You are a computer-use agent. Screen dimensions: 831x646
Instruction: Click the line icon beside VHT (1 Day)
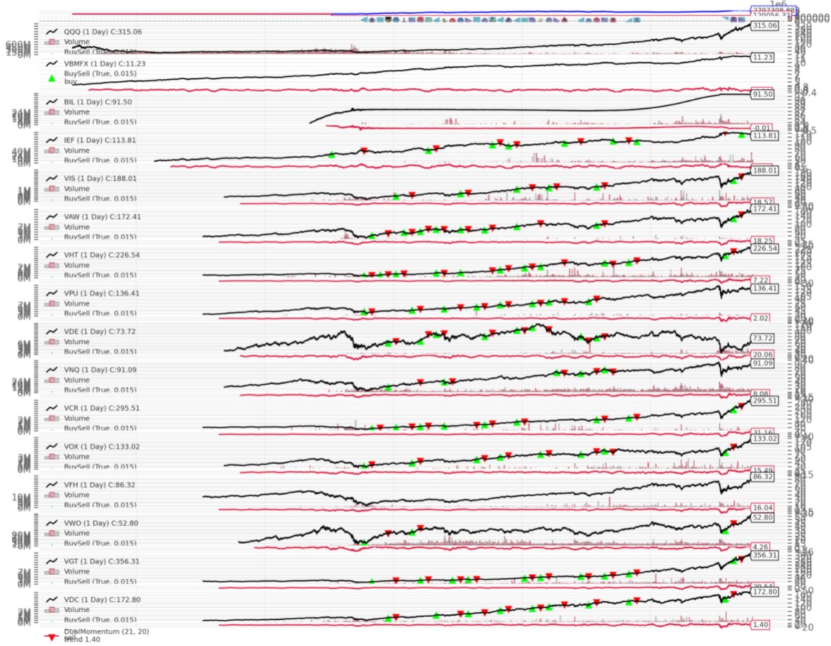click(x=51, y=255)
